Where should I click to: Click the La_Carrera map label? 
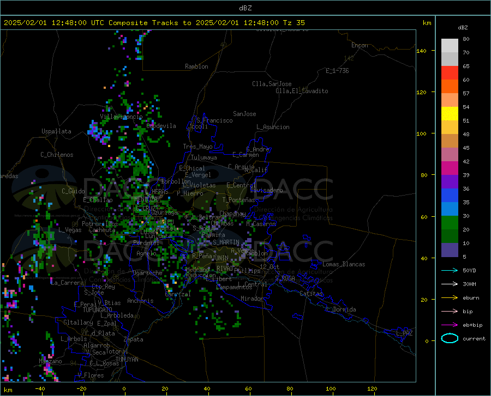point(67,283)
